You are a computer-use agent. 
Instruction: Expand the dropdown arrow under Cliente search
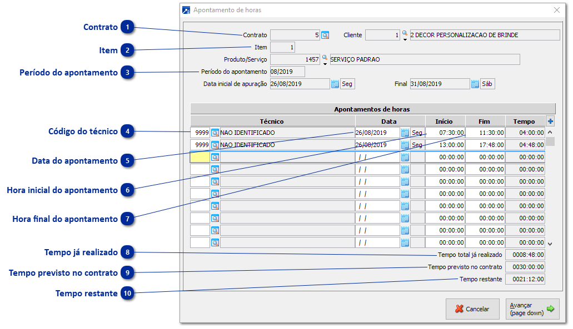coord(405,39)
